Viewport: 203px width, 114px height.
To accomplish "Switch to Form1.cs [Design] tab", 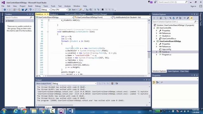I will (x=100, y=14).
